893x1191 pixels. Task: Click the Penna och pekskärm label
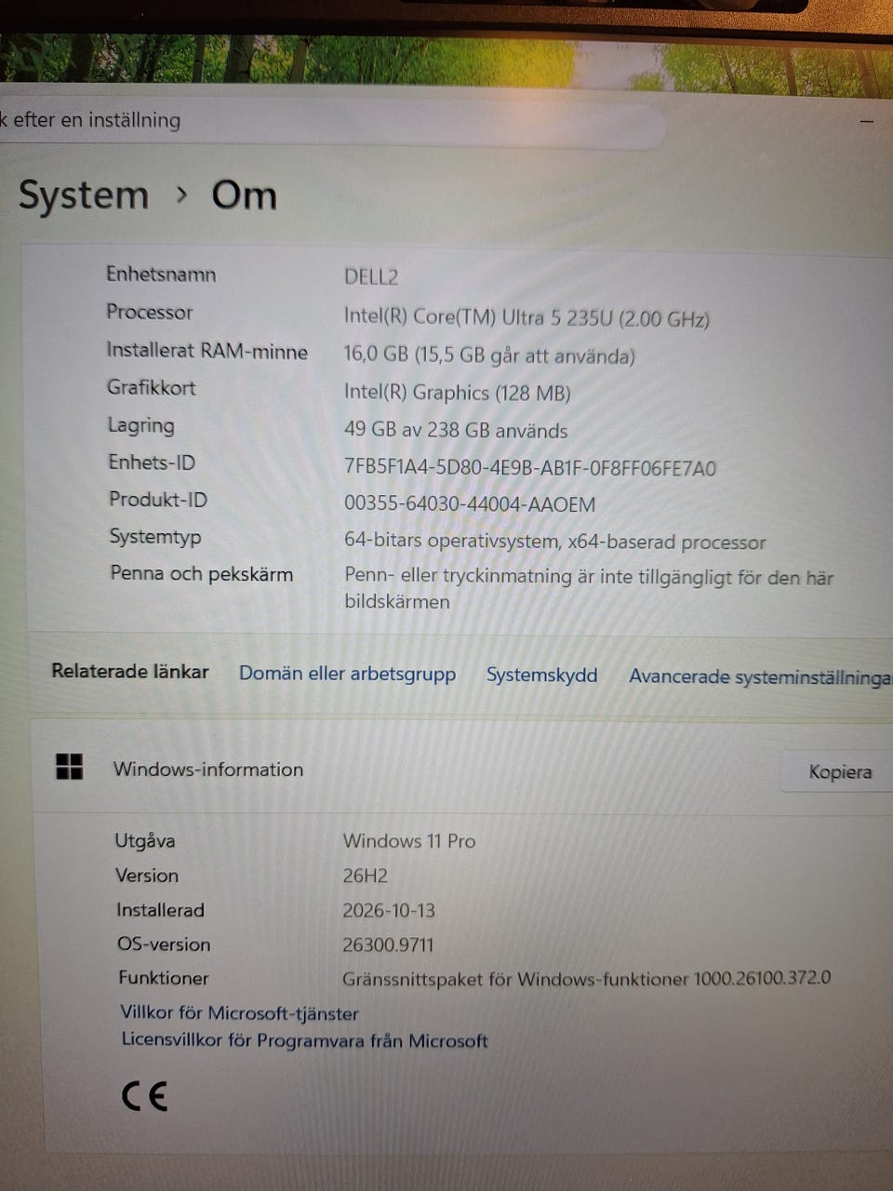(x=202, y=574)
